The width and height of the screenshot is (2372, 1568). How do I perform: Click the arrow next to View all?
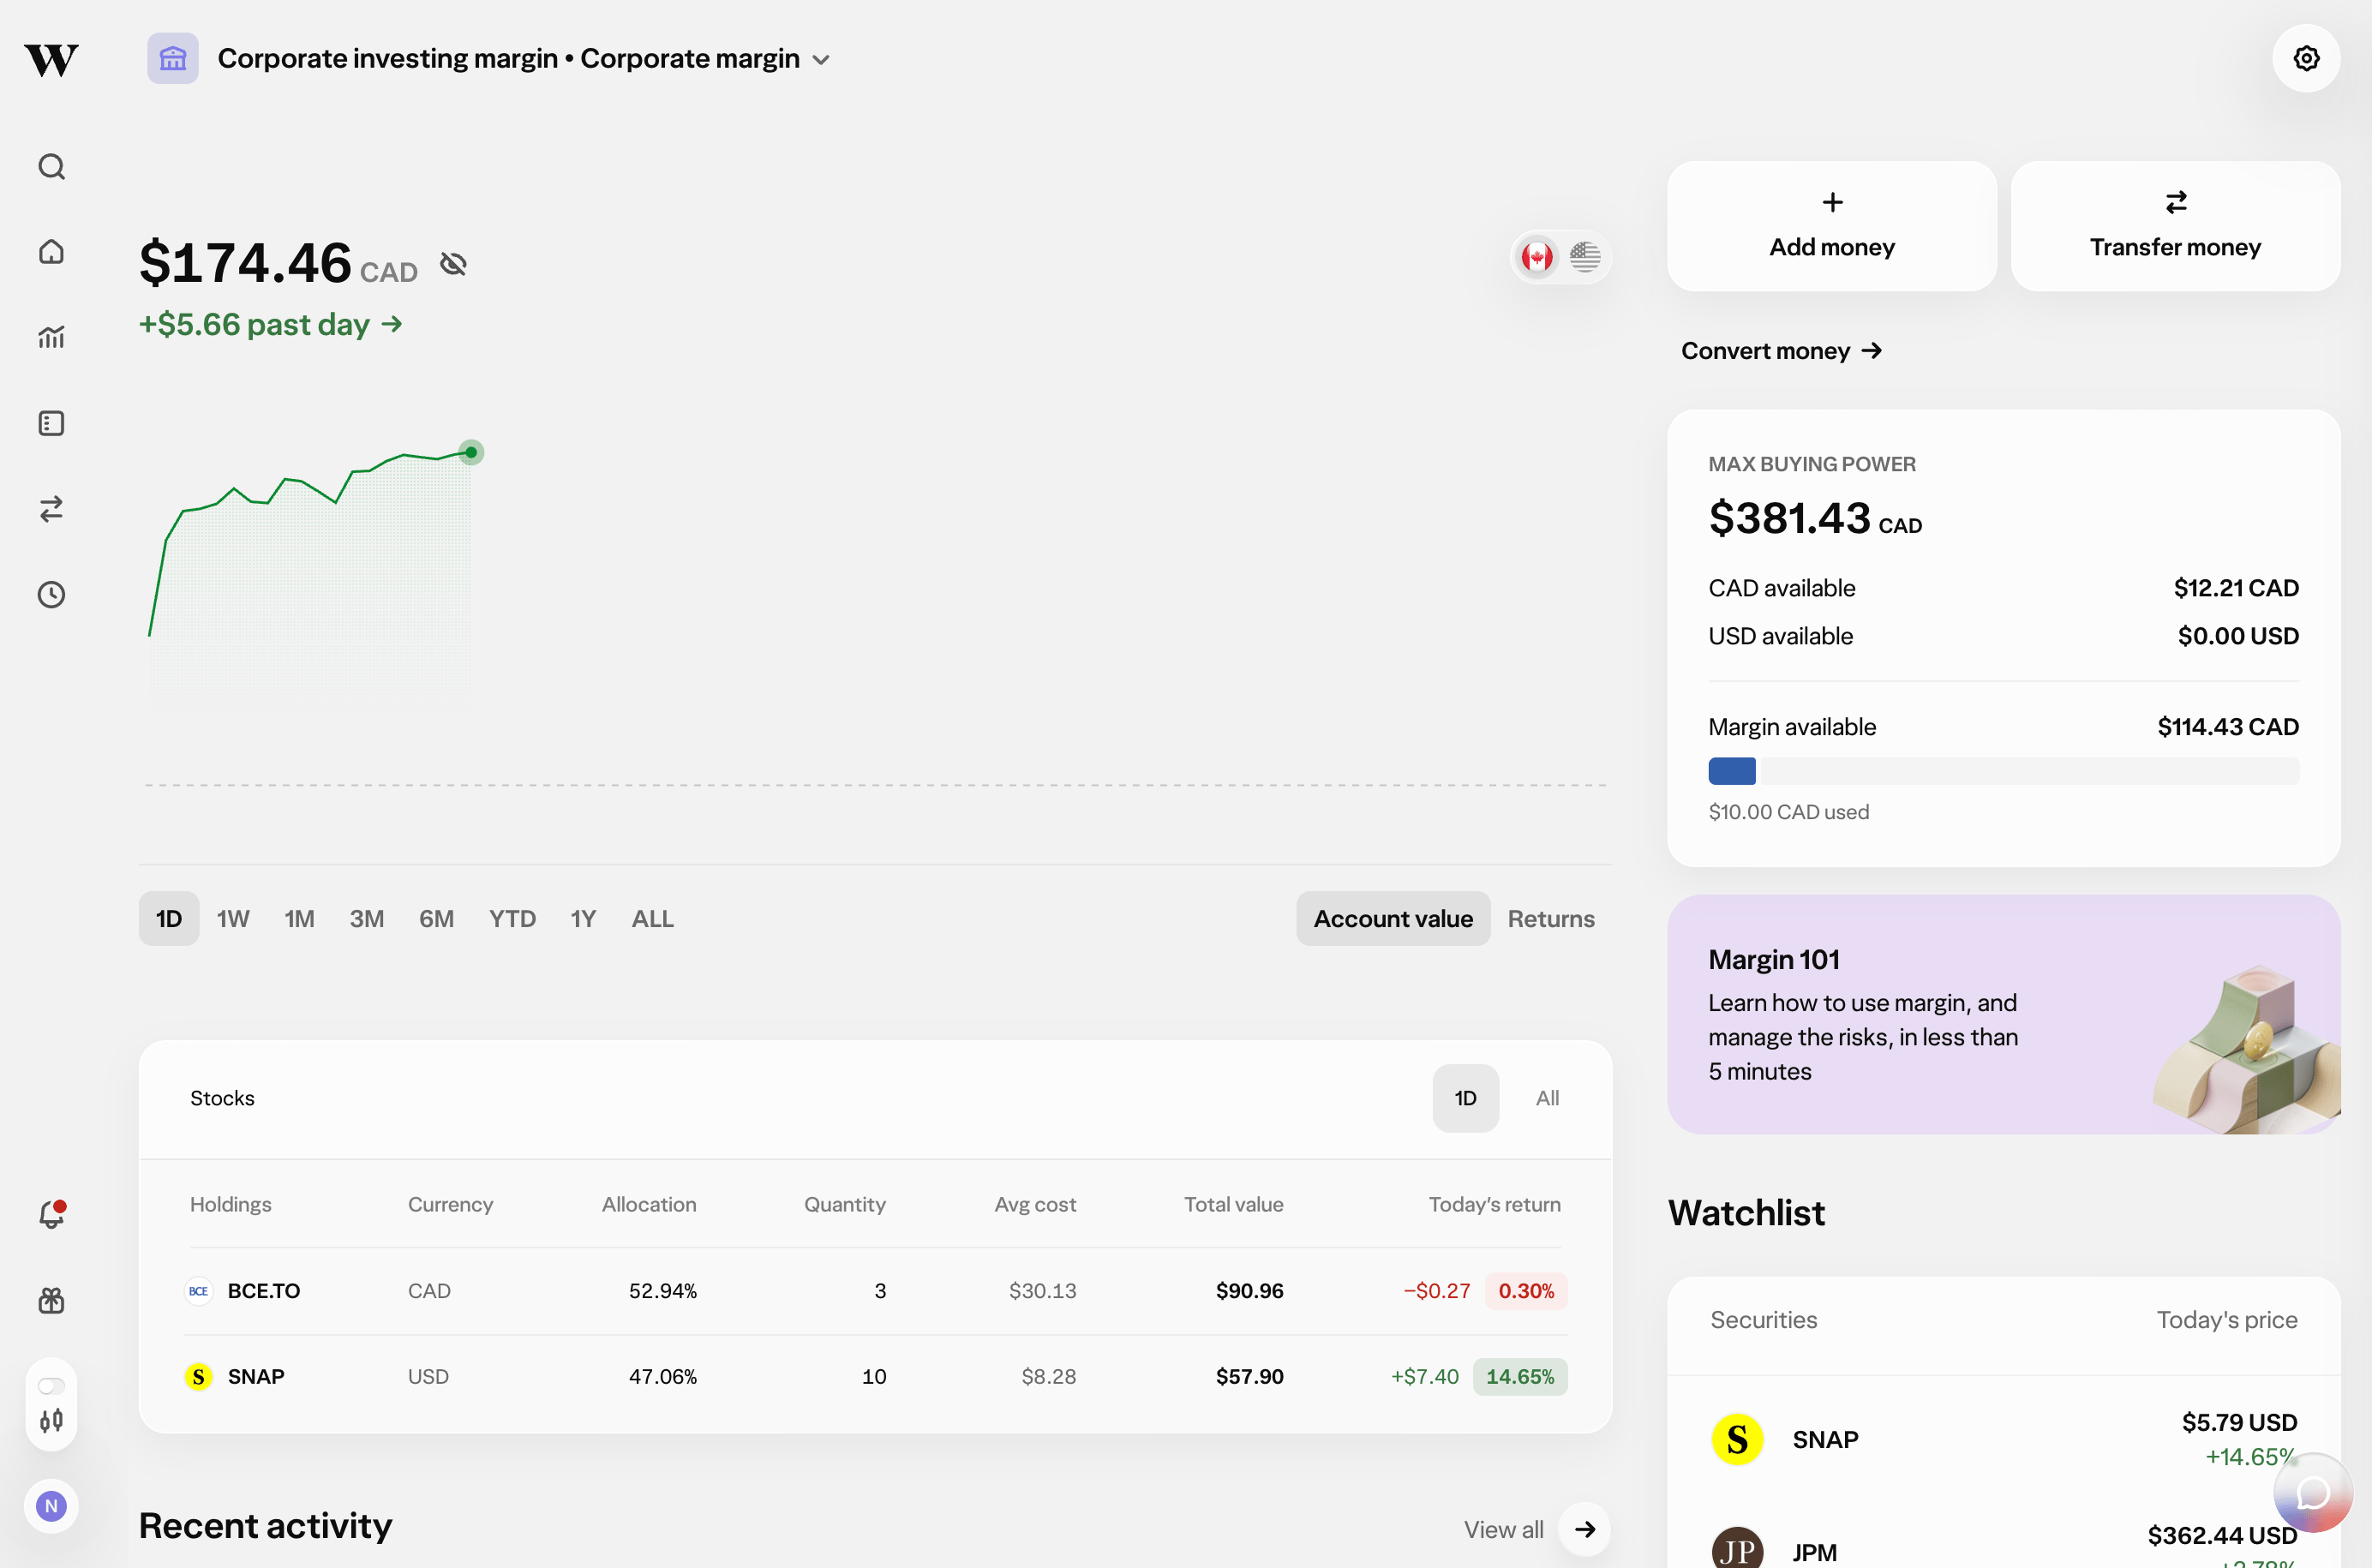pos(1585,1529)
